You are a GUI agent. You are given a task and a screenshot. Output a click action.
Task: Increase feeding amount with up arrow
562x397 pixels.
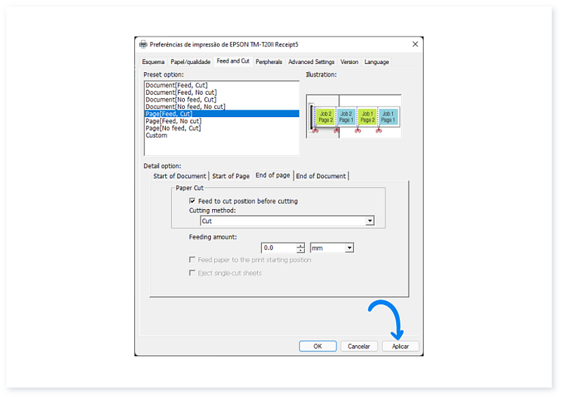tap(301, 245)
